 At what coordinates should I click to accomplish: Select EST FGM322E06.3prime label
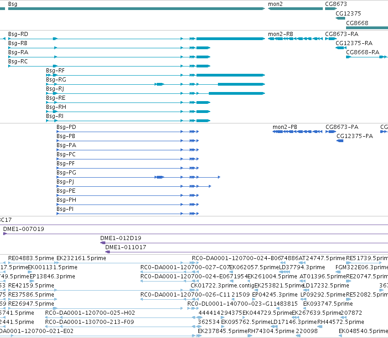[362, 267]
